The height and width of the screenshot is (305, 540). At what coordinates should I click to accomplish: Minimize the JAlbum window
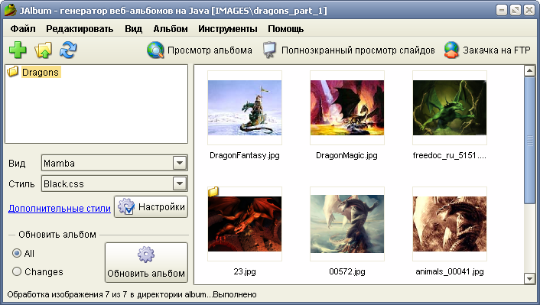pyautogui.click(x=502, y=11)
